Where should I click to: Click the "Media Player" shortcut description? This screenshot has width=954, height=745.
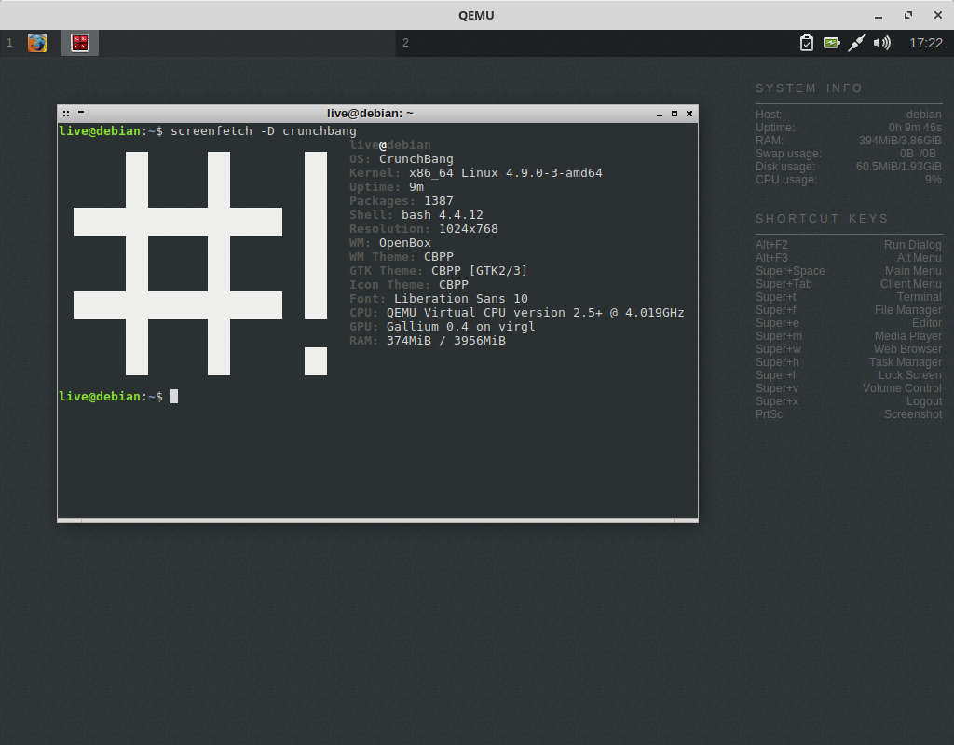click(907, 336)
